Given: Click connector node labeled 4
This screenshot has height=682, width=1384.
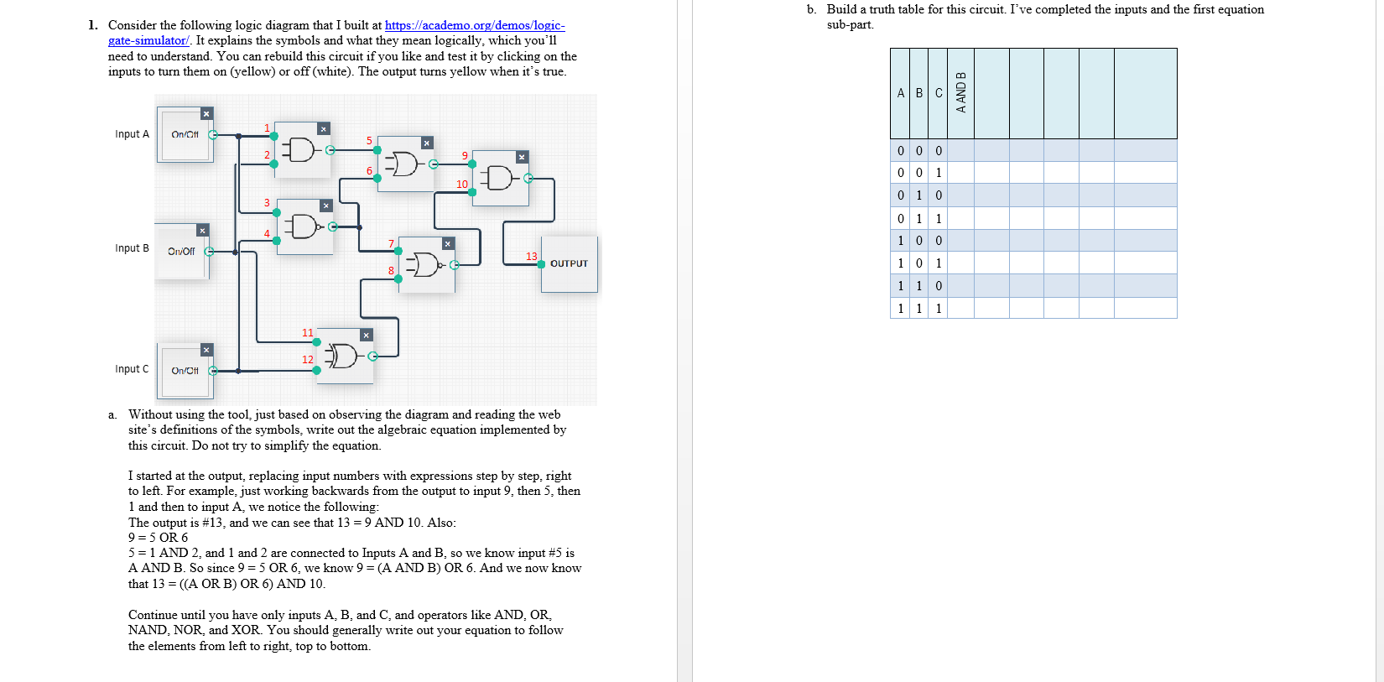Looking at the screenshot, I should (277, 241).
